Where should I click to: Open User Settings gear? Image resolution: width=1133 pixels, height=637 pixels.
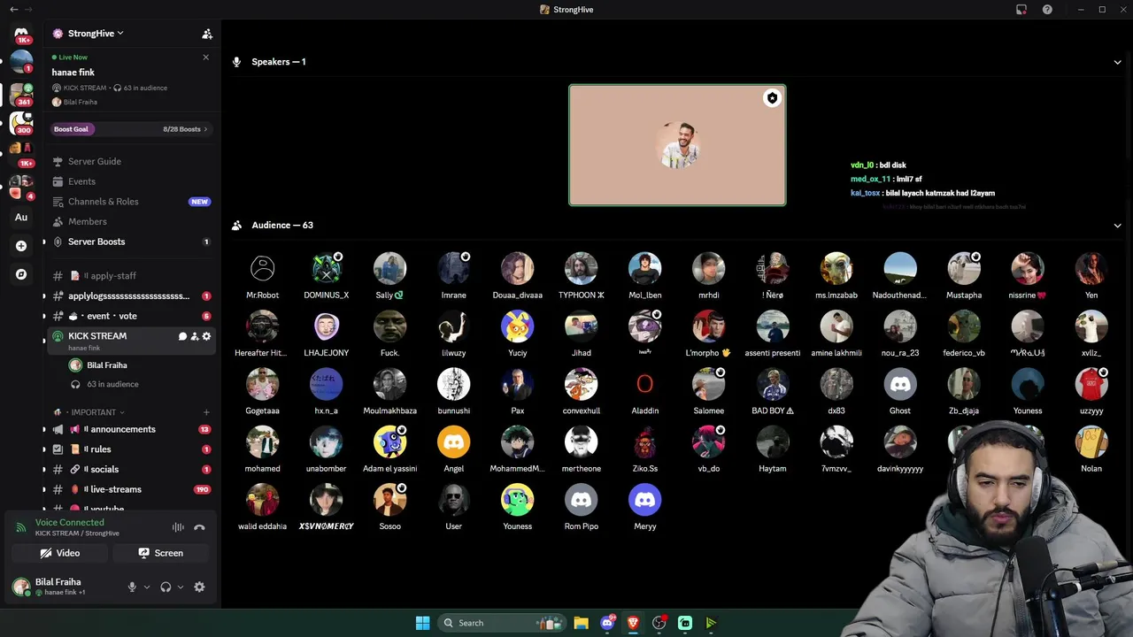point(199,587)
